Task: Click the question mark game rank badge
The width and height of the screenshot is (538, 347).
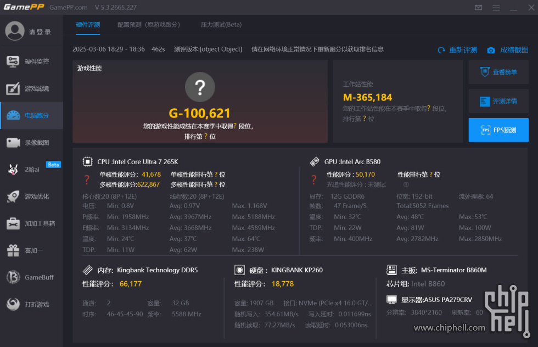Action: click(x=200, y=87)
